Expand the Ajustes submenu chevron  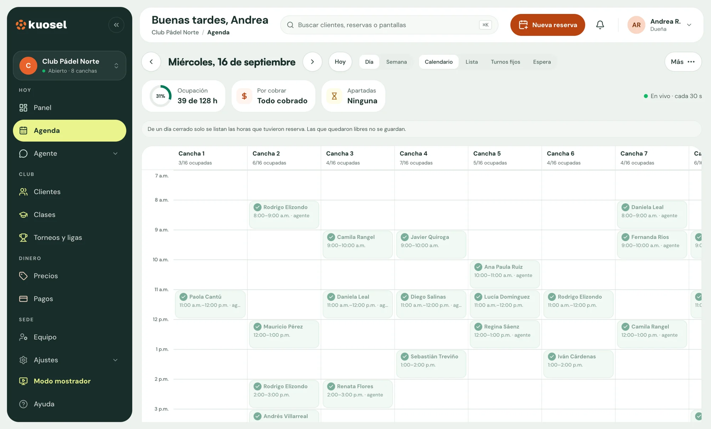115,360
